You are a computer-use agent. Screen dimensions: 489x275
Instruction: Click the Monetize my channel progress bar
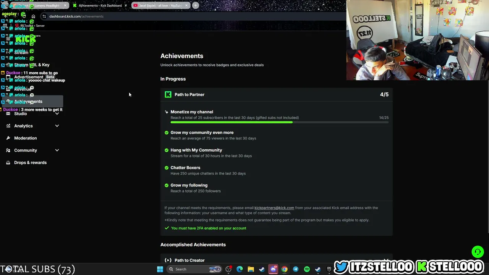click(x=280, y=122)
